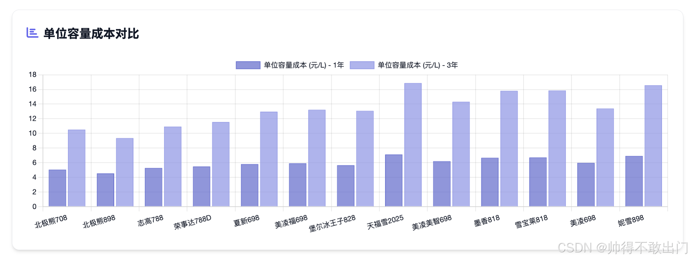The image size is (690, 259).
Task: Select the 3年 bar for 荣事达788D
Action: pos(221,164)
